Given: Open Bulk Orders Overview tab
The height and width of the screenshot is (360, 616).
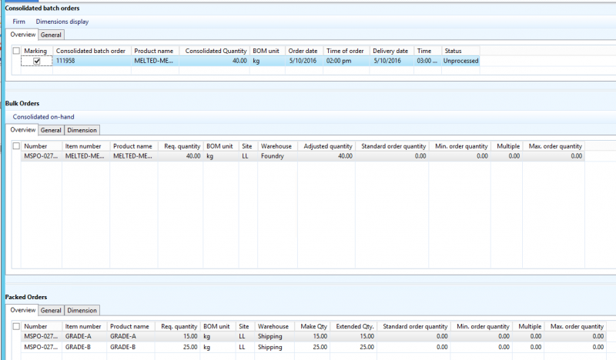Looking at the screenshot, I should (22, 130).
